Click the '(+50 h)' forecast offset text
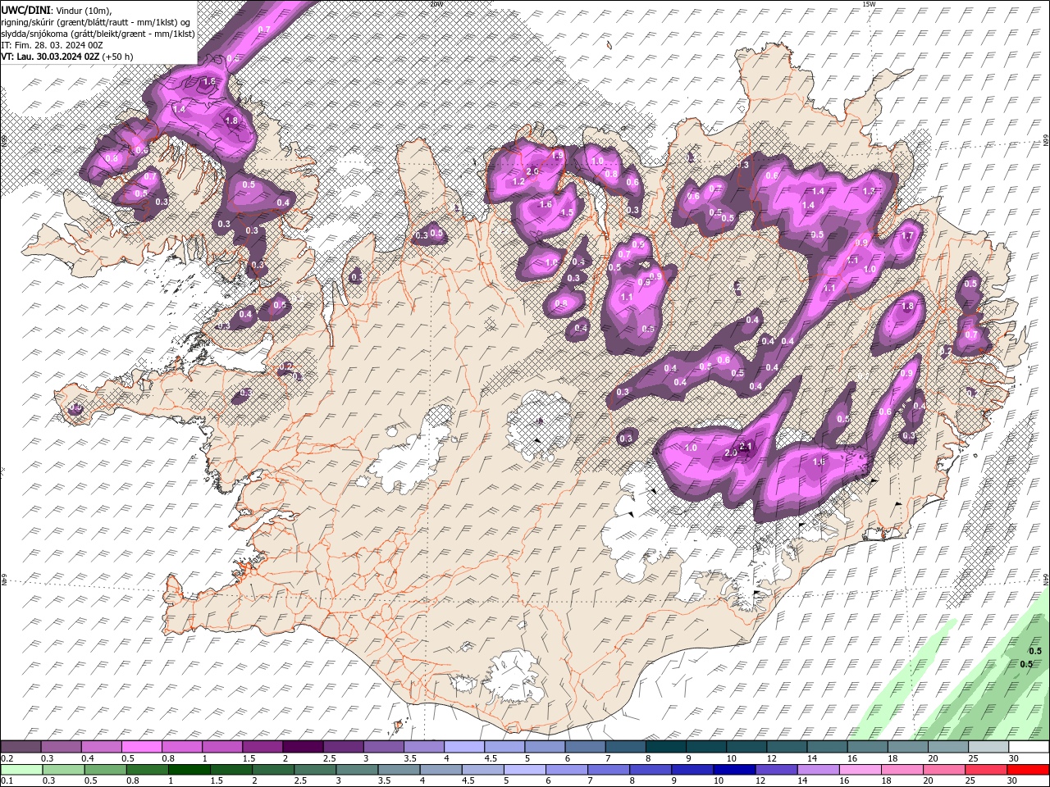Image resolution: width=1050 pixels, height=787 pixels. [118, 57]
